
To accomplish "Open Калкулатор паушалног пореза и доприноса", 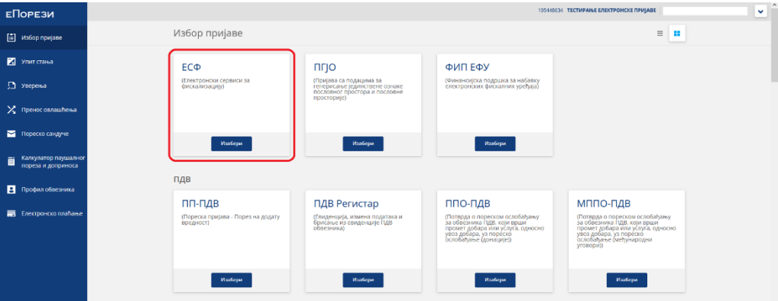I will click(43, 162).
